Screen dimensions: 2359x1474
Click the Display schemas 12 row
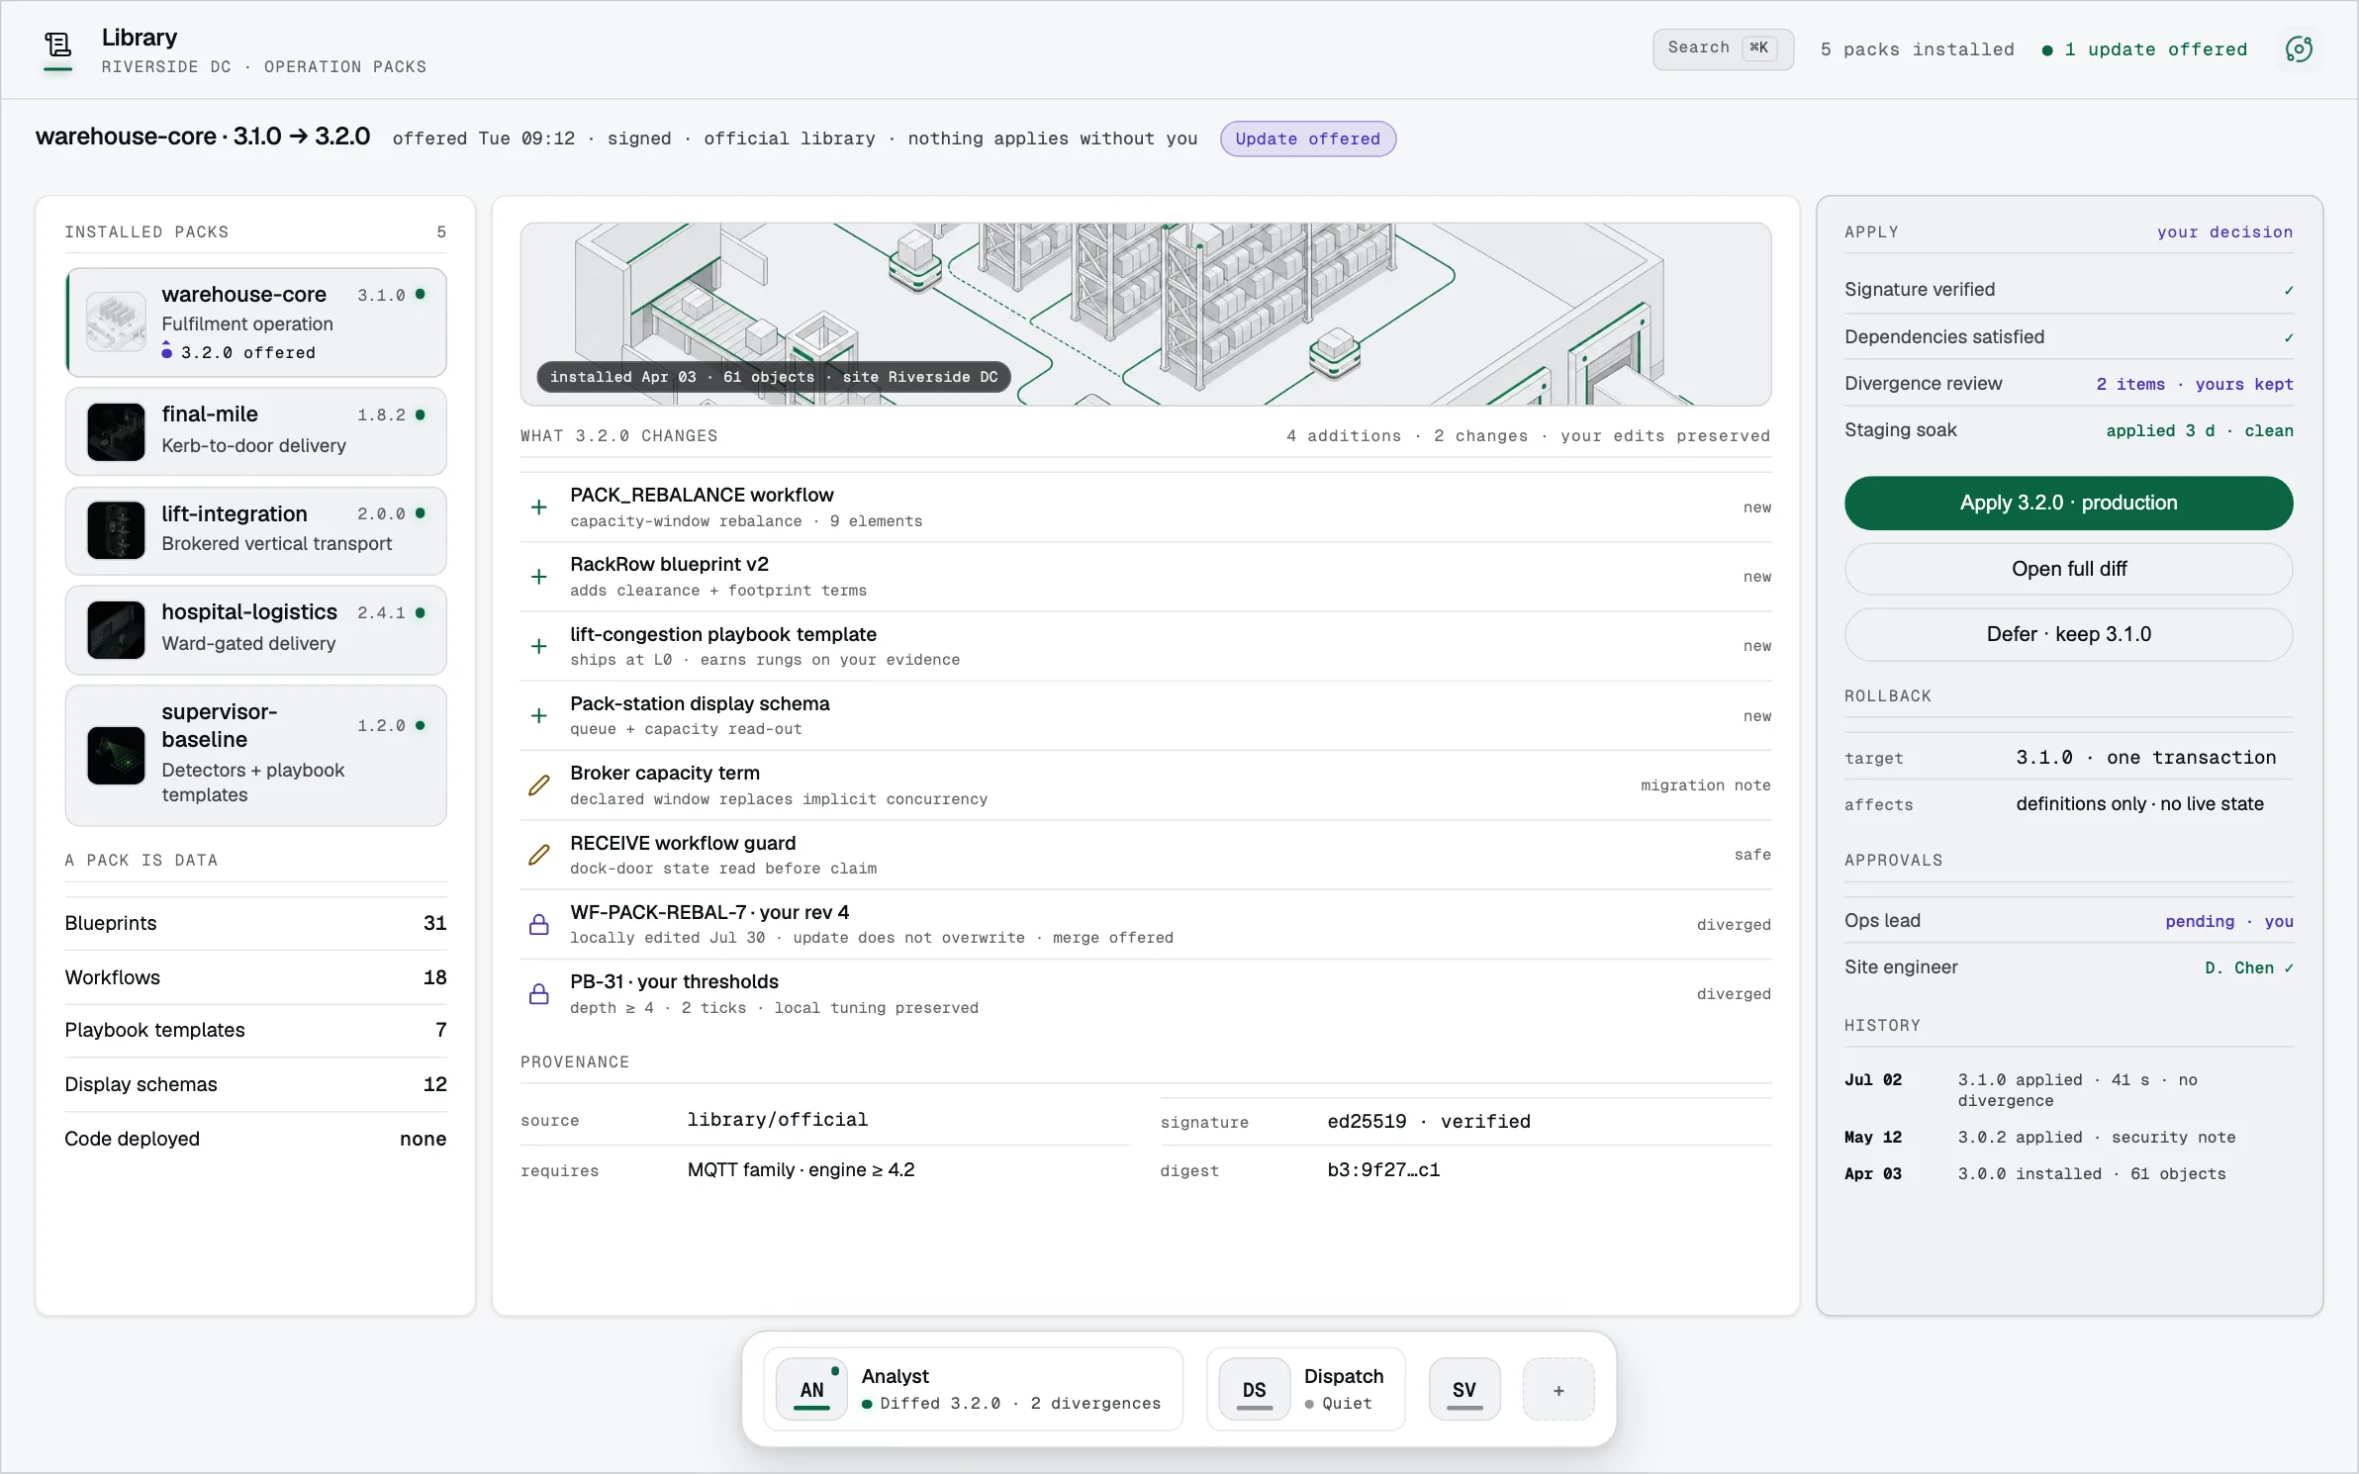(255, 1084)
